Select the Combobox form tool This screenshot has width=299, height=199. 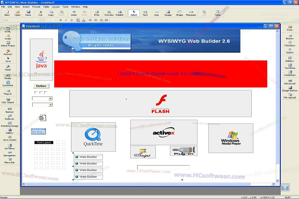point(289,73)
